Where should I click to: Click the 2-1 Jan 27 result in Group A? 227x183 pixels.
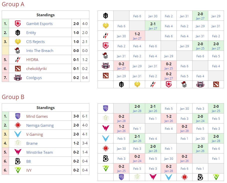153,26
